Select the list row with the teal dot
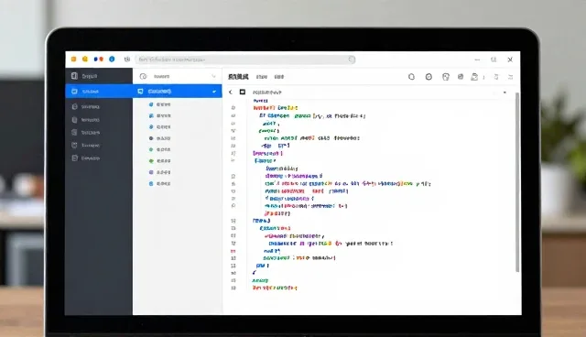586x337 pixels. [x=177, y=149]
